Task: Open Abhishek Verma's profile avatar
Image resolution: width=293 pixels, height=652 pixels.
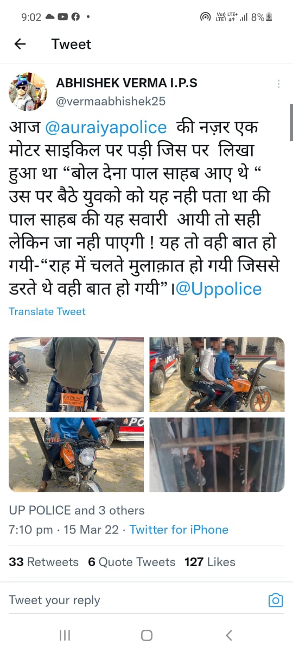Action: click(x=28, y=91)
